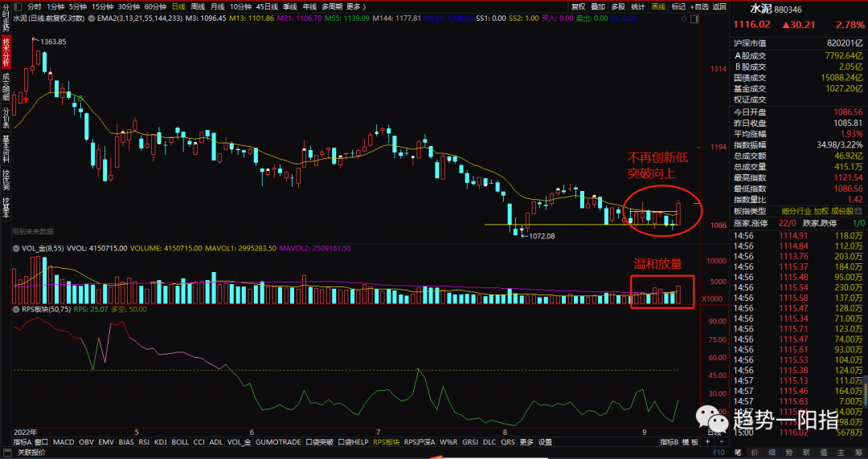Open 基本资料 in left sidebar

click(x=6, y=148)
